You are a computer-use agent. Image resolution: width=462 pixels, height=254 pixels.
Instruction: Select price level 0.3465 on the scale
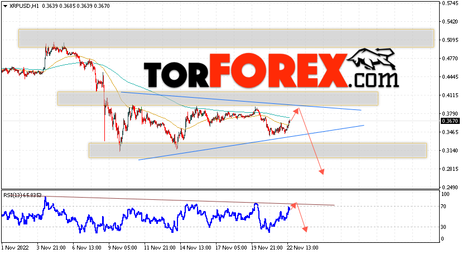click(x=450, y=132)
